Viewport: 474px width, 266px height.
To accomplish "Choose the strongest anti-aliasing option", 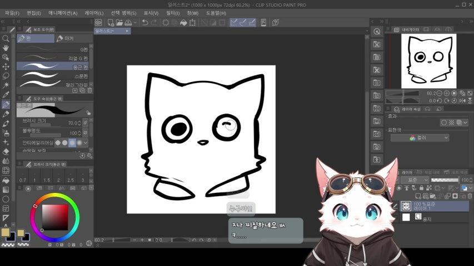I will point(79,142).
